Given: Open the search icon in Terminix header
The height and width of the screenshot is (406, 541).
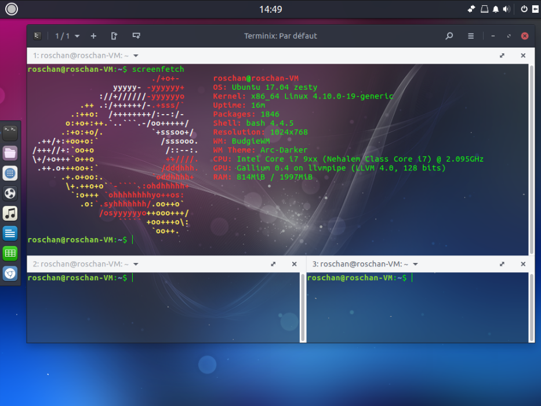Looking at the screenshot, I should [x=449, y=36].
